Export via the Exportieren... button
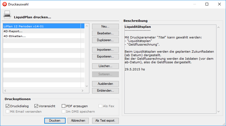The width and height of the screenshot is (226, 126). (x=105, y=56)
